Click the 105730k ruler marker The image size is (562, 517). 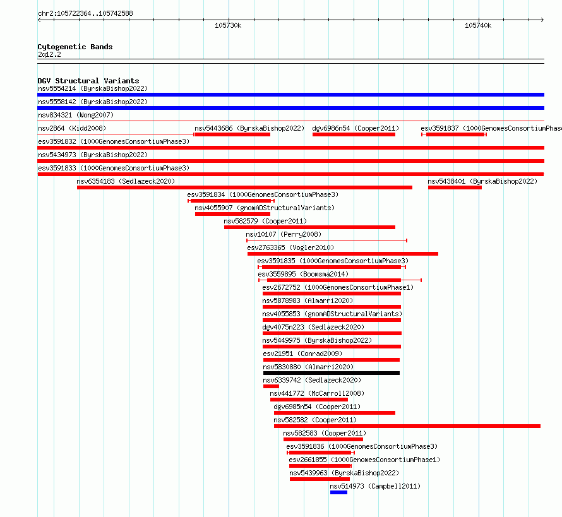point(228,25)
